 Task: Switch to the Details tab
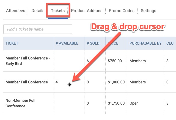38,11
